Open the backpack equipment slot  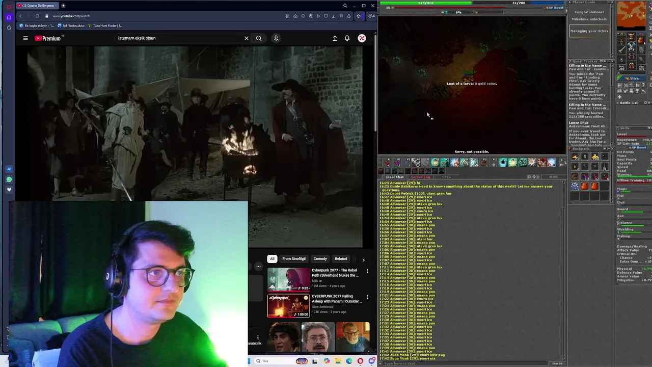[x=641, y=40]
